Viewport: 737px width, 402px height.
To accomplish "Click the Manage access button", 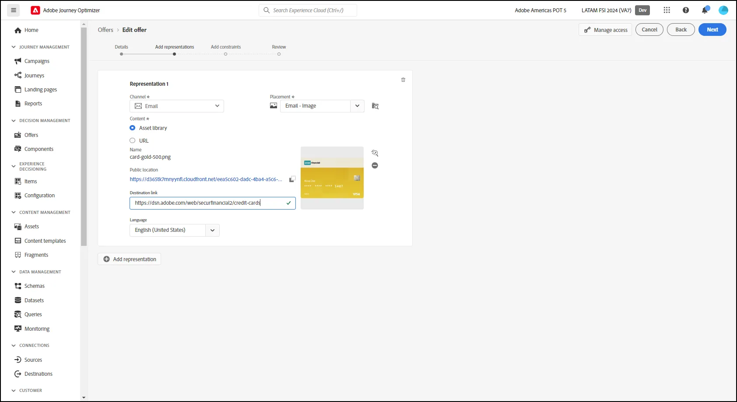I will tap(605, 30).
